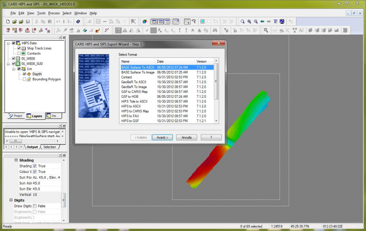Click the red-blue pencil line icon
Viewport: 366px width, 231px height.
pyautogui.click(x=107, y=30)
